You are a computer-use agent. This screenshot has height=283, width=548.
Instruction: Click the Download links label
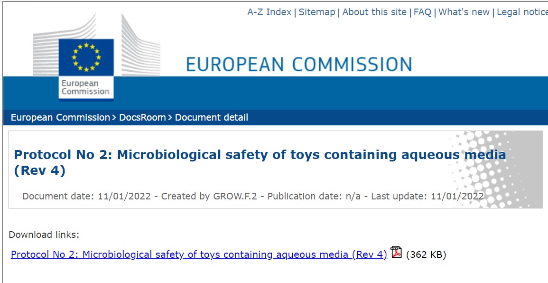[44, 235]
